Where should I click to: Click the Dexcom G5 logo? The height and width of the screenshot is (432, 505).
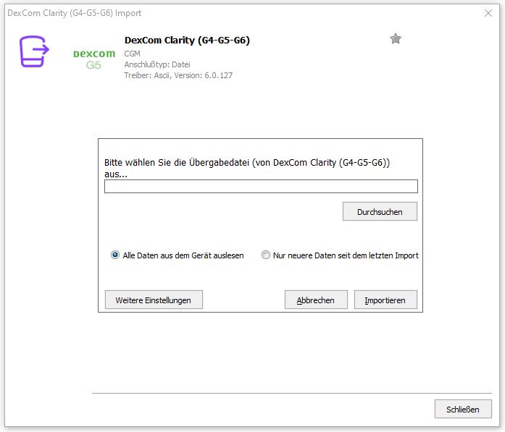point(94,59)
